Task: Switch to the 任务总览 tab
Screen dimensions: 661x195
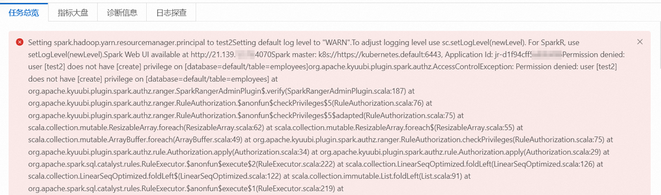Action: tap(24, 12)
